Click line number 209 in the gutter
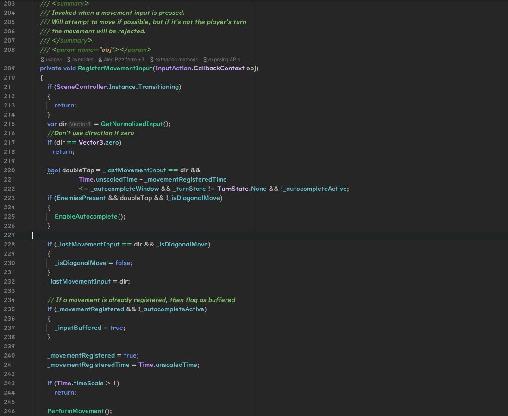This screenshot has height=416, width=508. [9, 69]
